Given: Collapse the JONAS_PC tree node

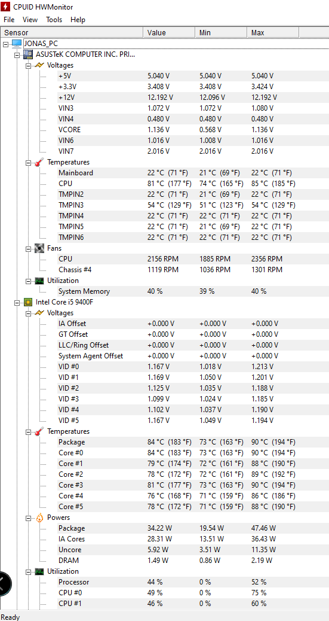Looking at the screenshot, I should [x=5, y=44].
